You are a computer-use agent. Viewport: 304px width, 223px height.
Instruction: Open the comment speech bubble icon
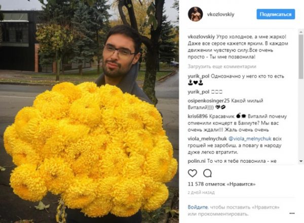(x=207, y=173)
